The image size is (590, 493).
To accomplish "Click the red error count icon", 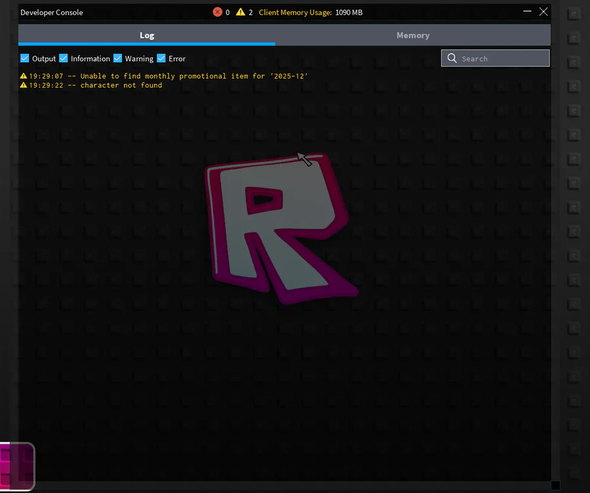I will (x=218, y=12).
